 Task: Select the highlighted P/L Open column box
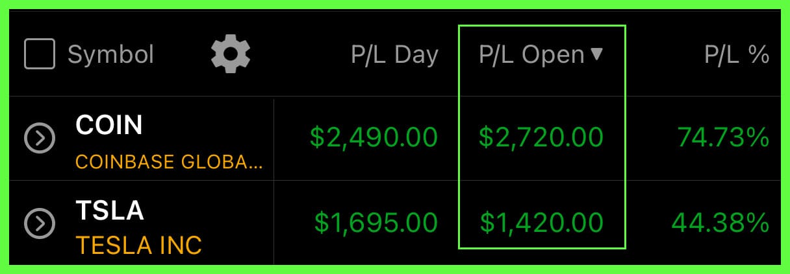click(542, 137)
